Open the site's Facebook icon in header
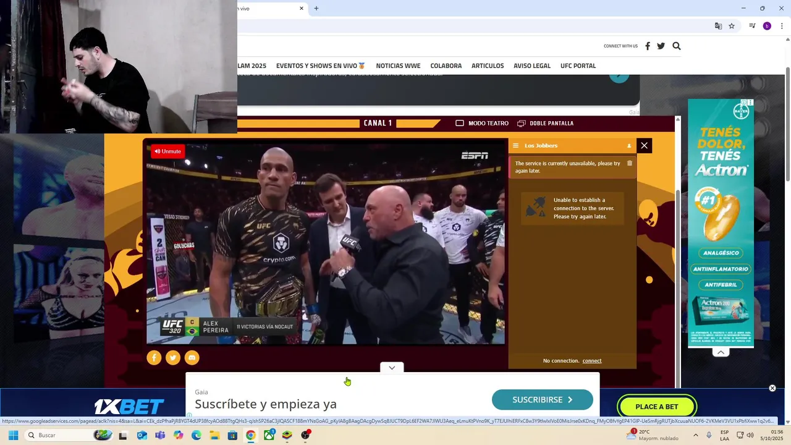 point(648,46)
